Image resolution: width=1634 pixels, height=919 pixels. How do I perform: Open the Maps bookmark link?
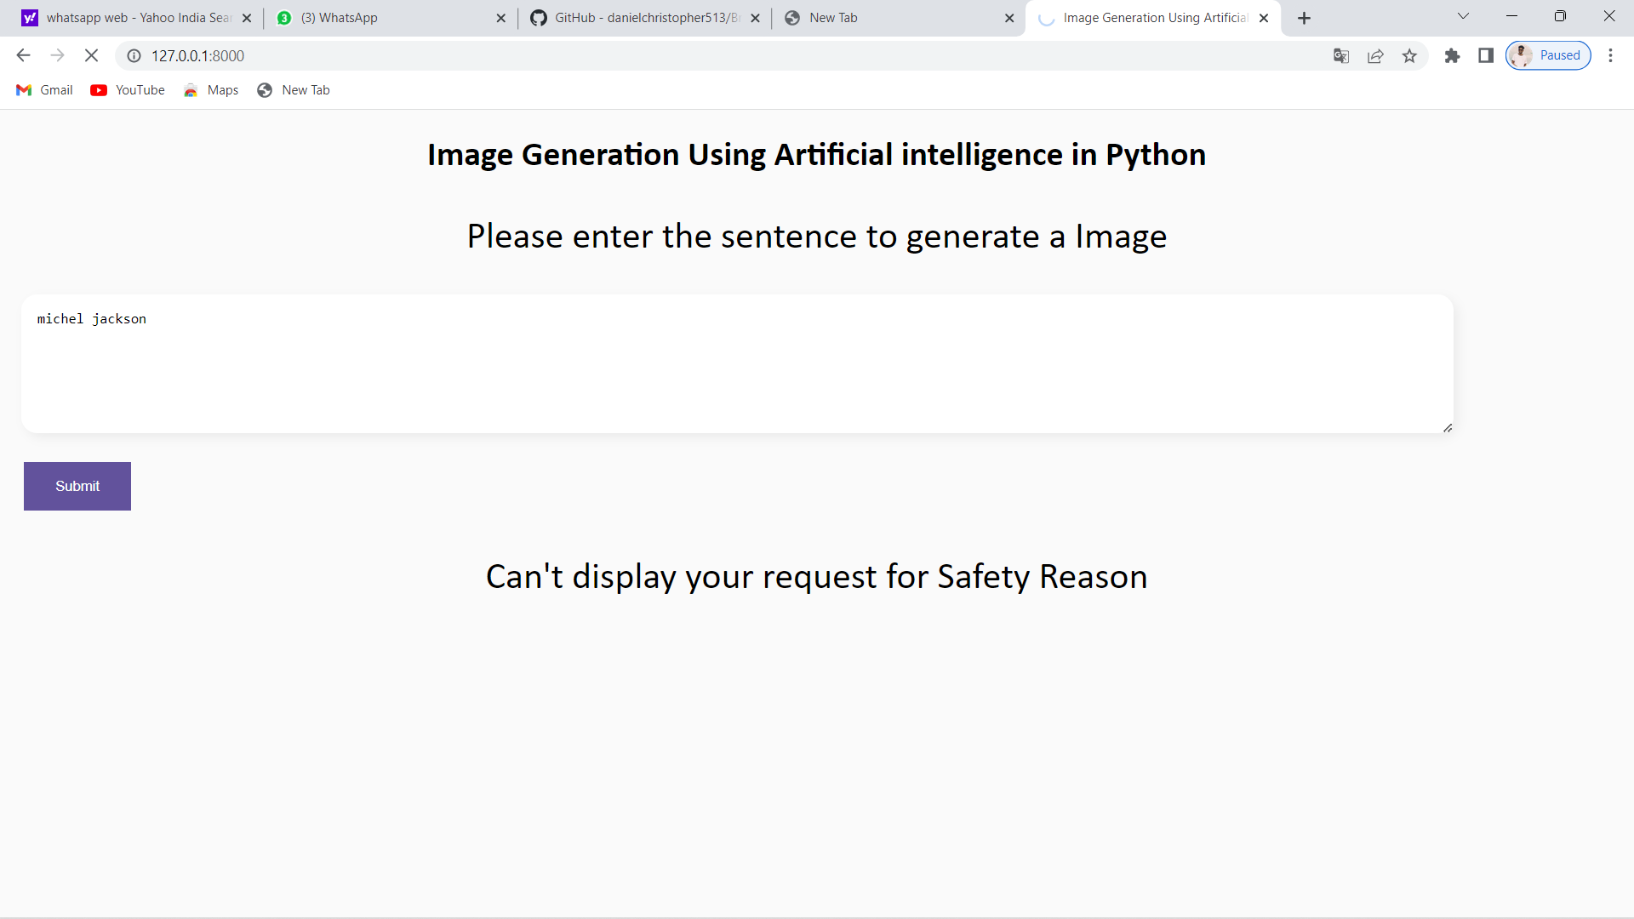tap(210, 89)
